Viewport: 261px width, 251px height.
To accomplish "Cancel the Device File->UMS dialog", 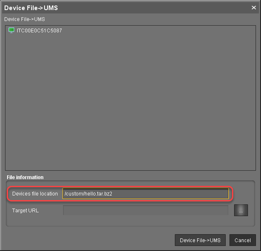I will (243, 240).
